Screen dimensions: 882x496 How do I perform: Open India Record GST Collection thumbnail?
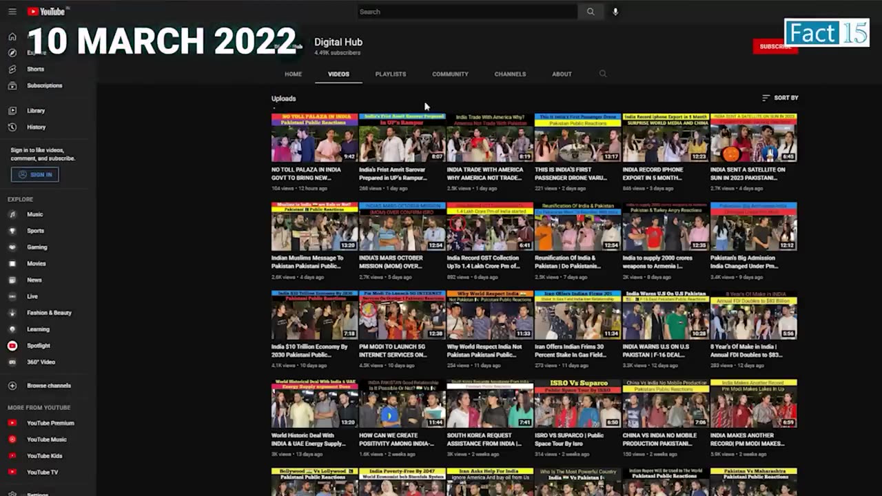490,226
